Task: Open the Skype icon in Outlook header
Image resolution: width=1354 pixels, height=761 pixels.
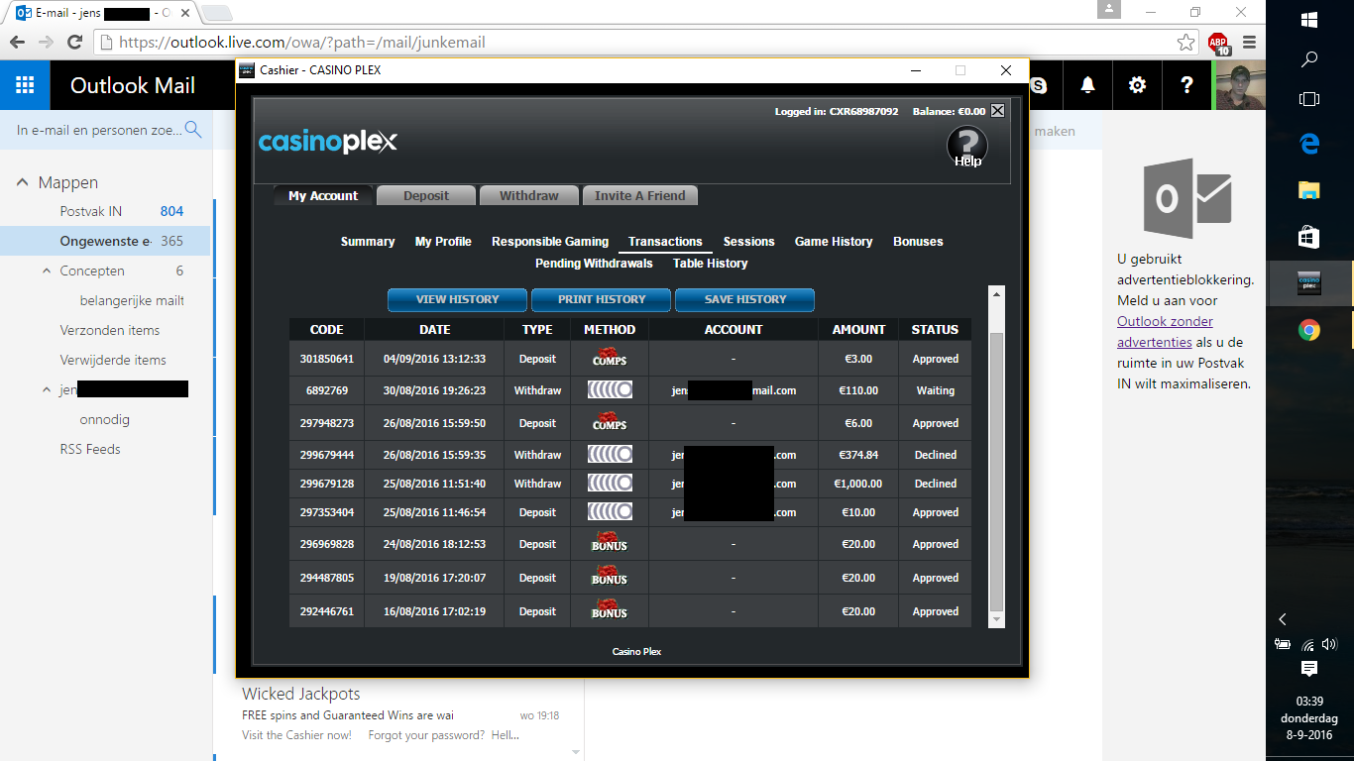Action: (x=1040, y=85)
